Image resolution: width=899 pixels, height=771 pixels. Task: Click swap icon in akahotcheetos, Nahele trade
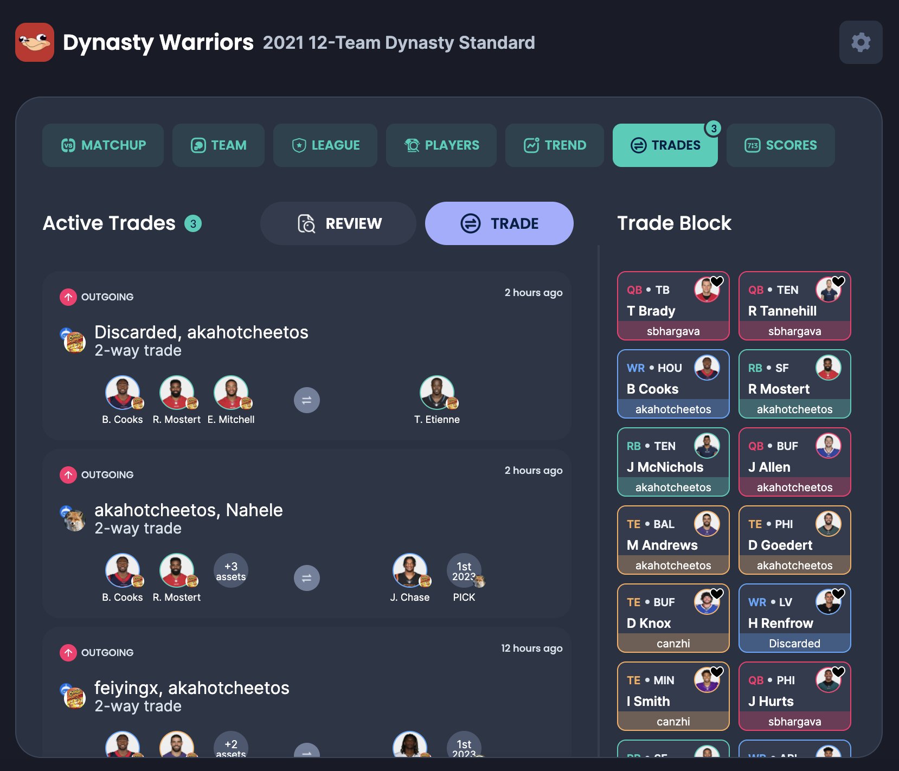307,578
